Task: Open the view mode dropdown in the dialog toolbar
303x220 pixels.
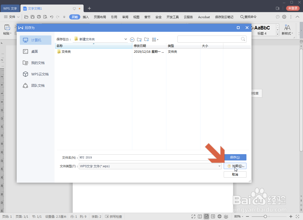Action: click(155, 39)
